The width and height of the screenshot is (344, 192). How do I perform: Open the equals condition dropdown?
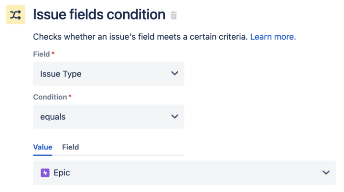click(x=108, y=117)
